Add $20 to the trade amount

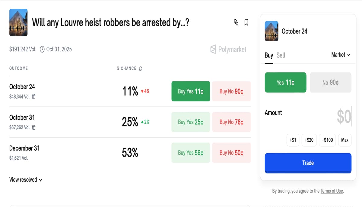[x=309, y=140]
